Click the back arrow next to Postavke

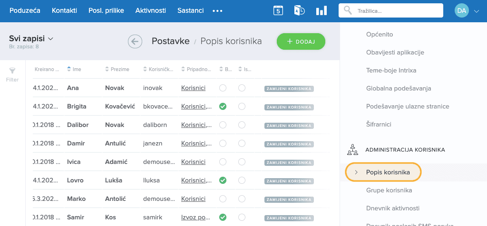pos(135,41)
